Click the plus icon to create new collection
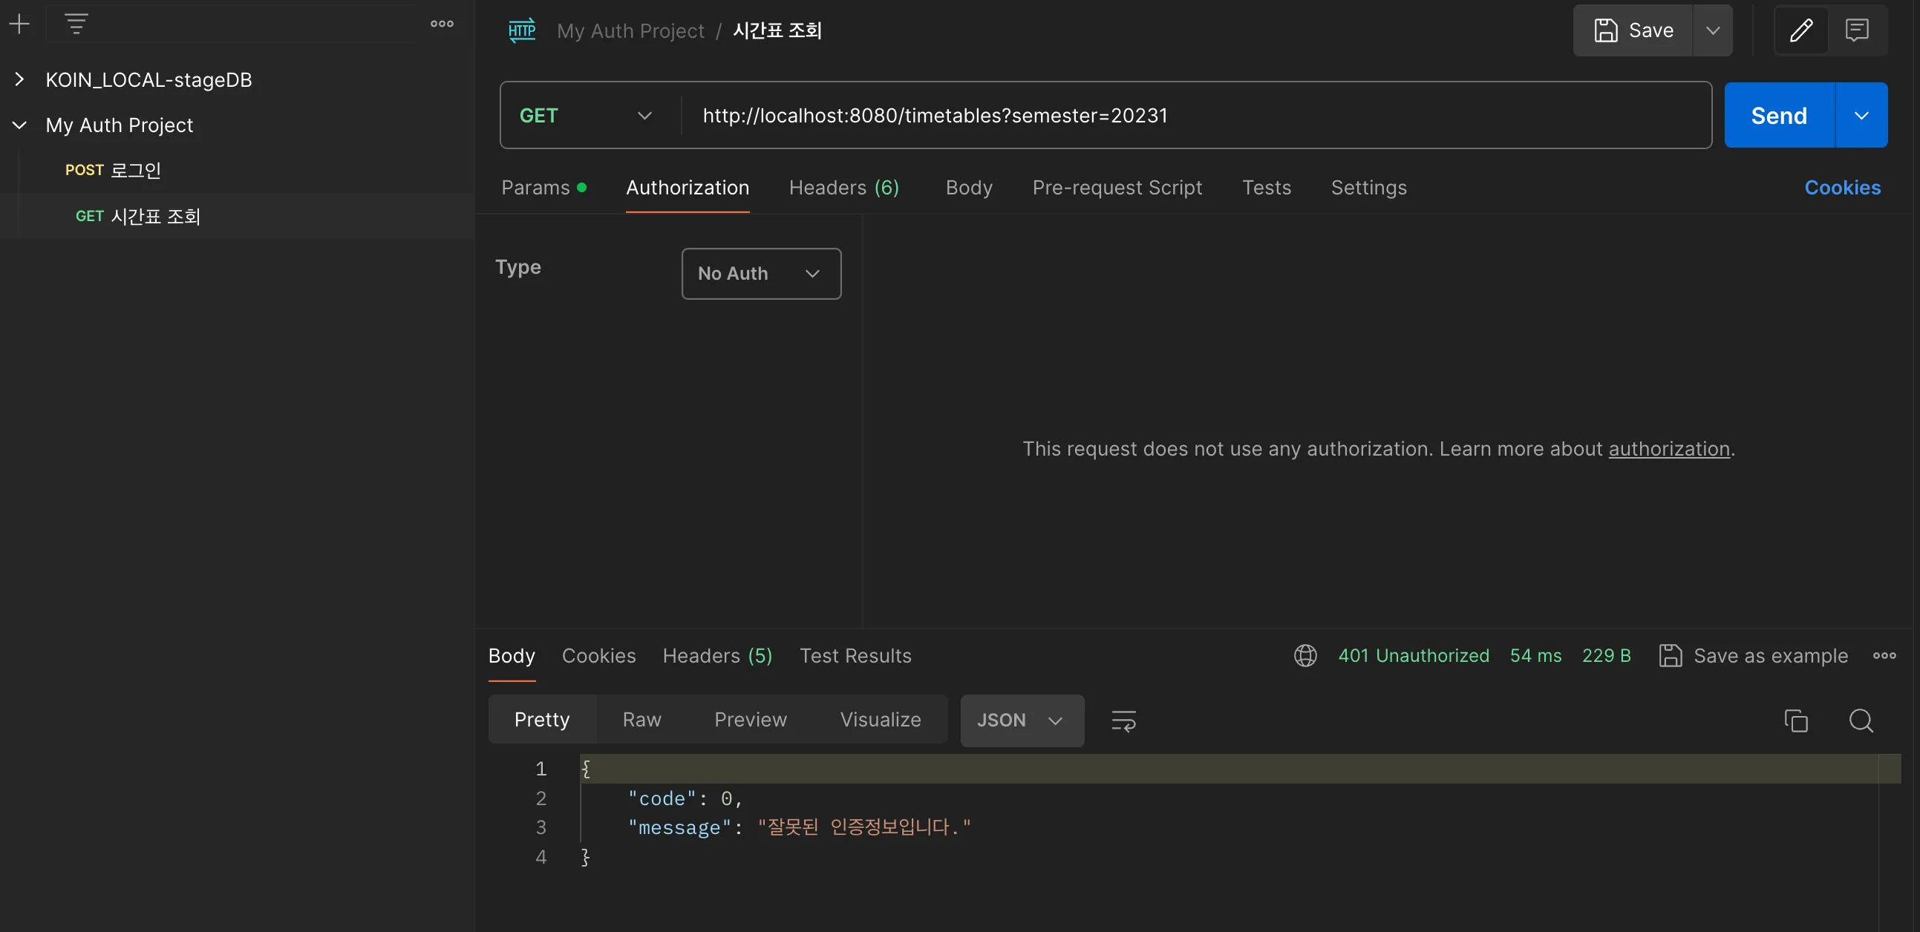The image size is (1920, 932). (x=19, y=24)
